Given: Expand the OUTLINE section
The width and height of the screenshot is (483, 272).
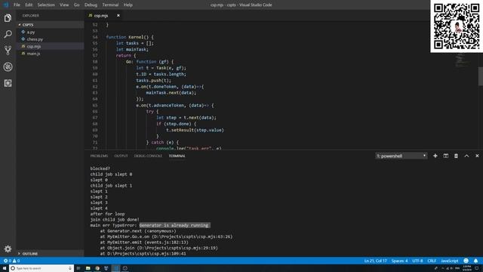Looking at the screenshot, I should (x=50, y=254).
